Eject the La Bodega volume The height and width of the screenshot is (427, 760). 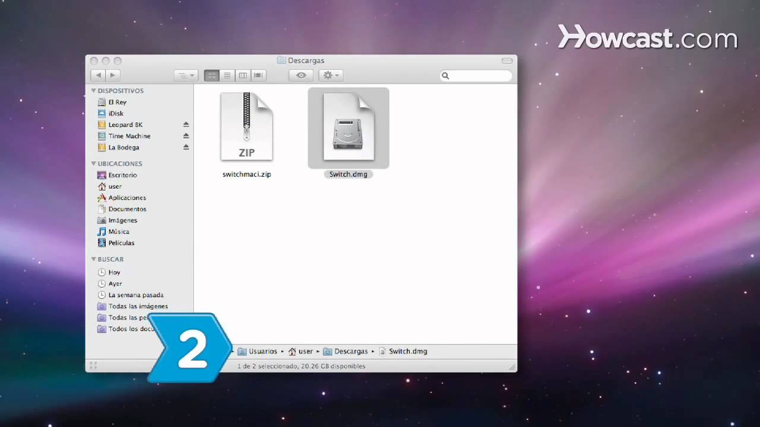pos(186,147)
